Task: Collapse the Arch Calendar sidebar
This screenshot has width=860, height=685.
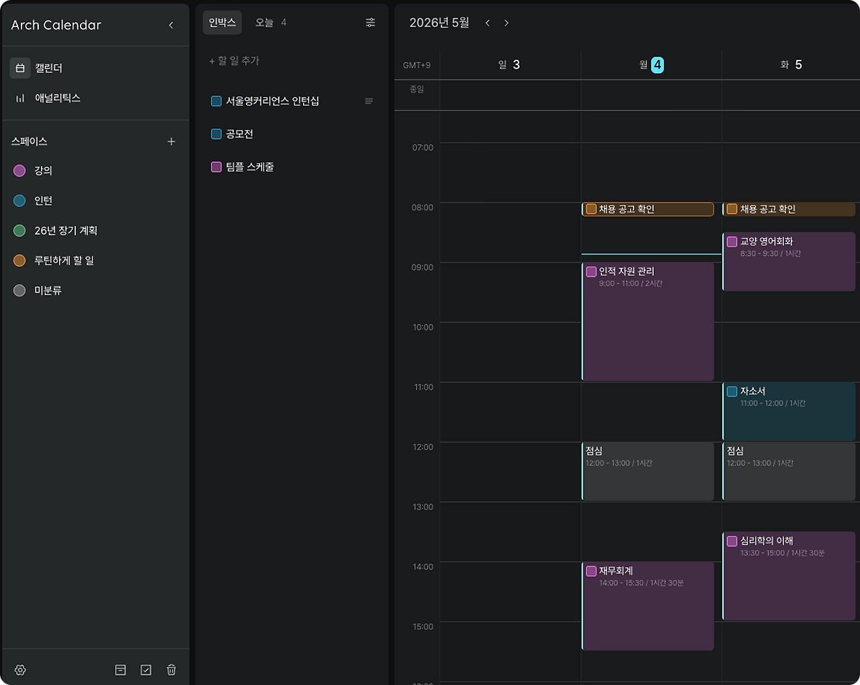Action: 171,25
